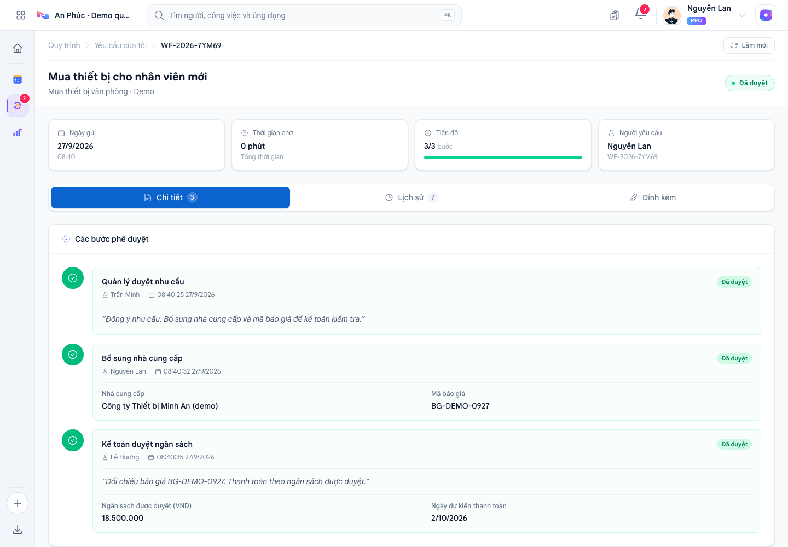The height and width of the screenshot is (547, 788).
Task: Click the Người yêu cầu Nguyễn Lan card
Action: click(687, 145)
